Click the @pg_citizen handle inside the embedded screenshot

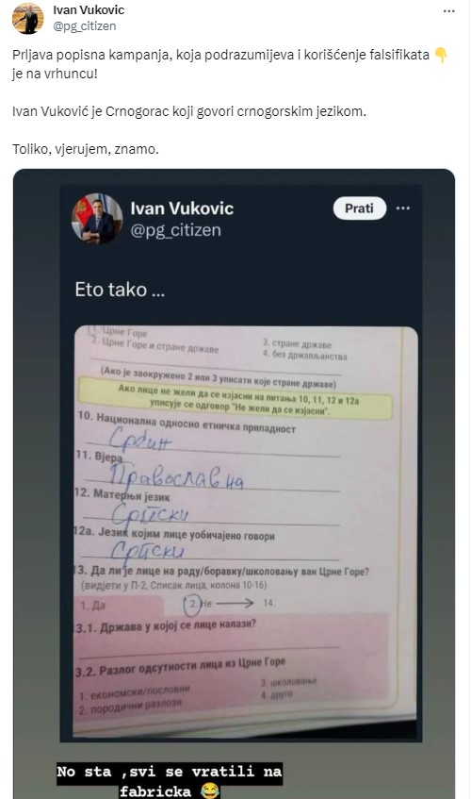[175, 230]
